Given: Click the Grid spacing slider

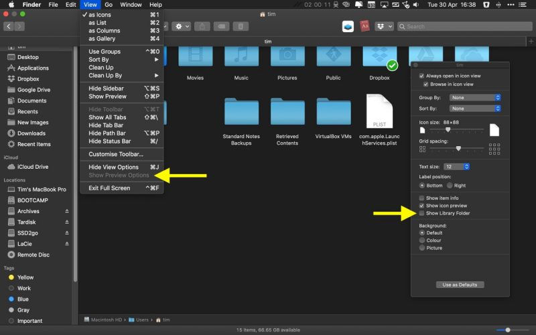Looking at the screenshot, I should (457, 148).
